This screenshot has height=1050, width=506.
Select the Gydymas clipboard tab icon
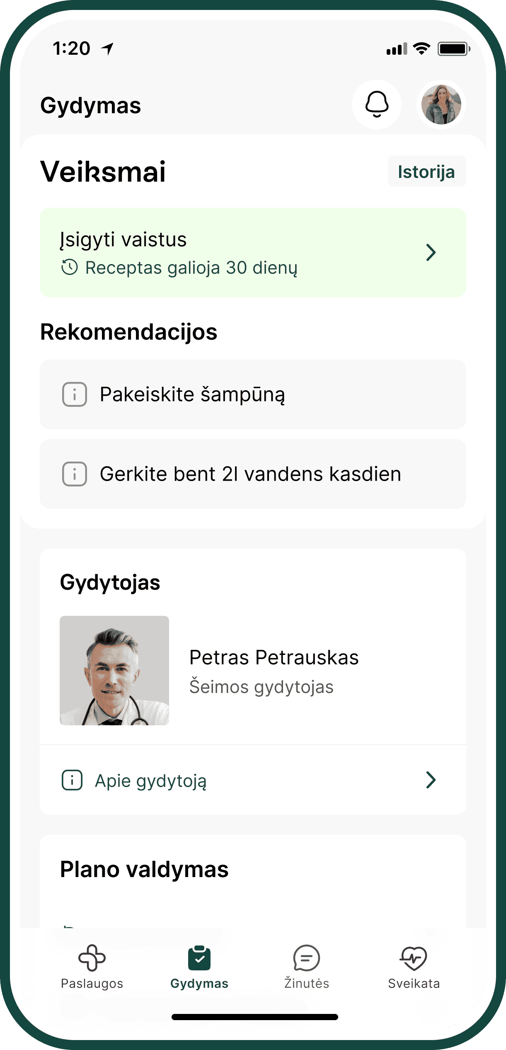tap(199, 958)
